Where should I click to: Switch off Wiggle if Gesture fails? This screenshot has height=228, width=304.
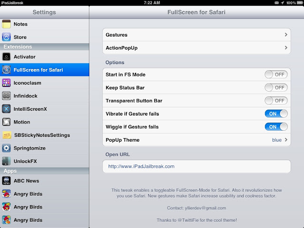pyautogui.click(x=276, y=127)
